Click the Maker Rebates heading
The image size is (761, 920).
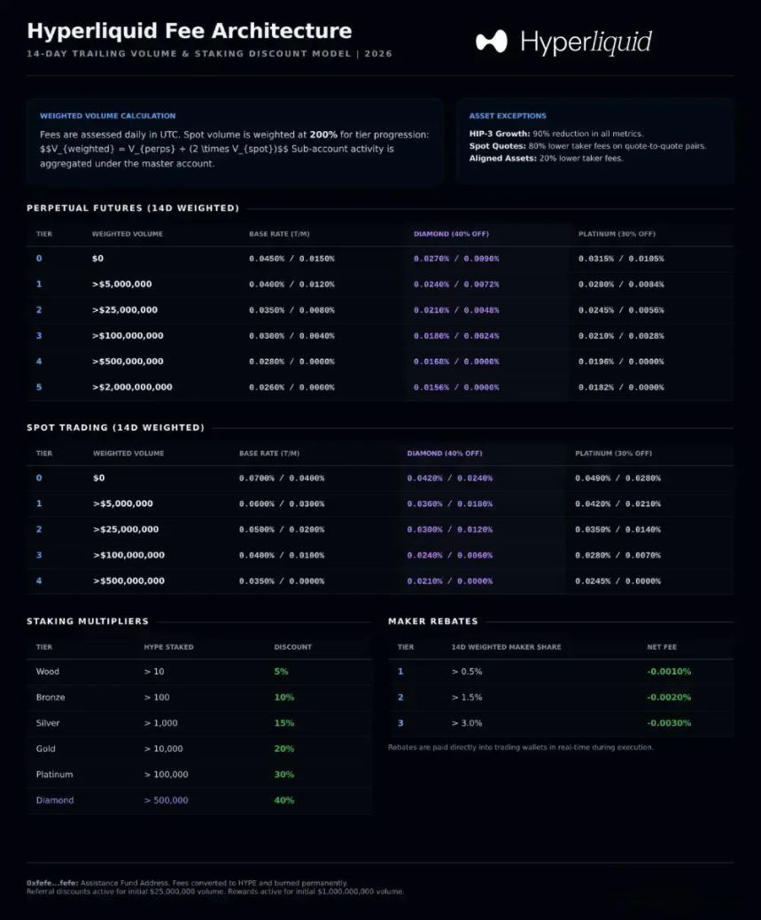click(x=433, y=621)
